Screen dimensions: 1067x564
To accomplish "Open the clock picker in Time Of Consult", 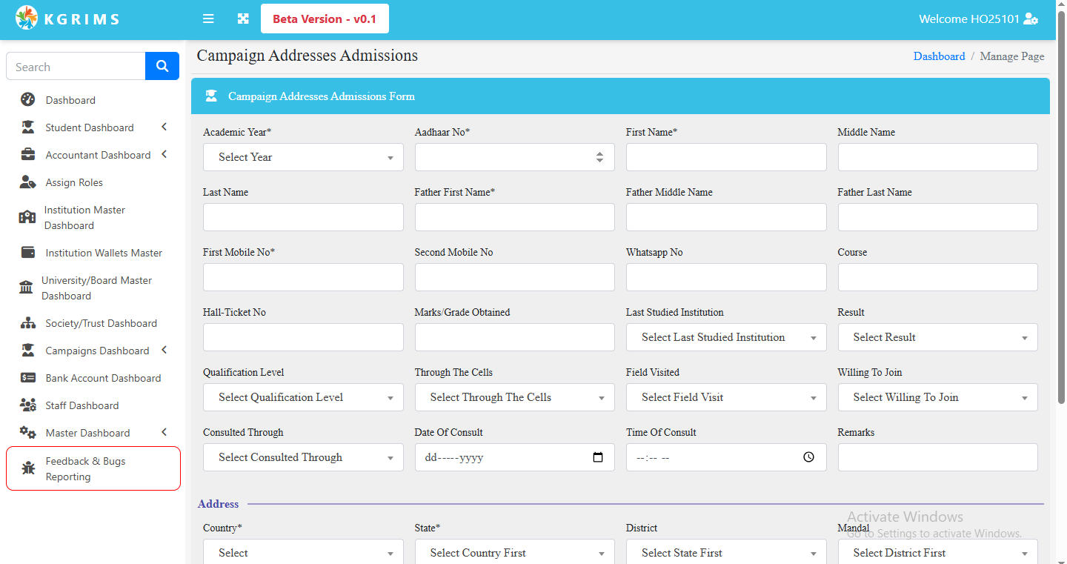I will tap(809, 457).
